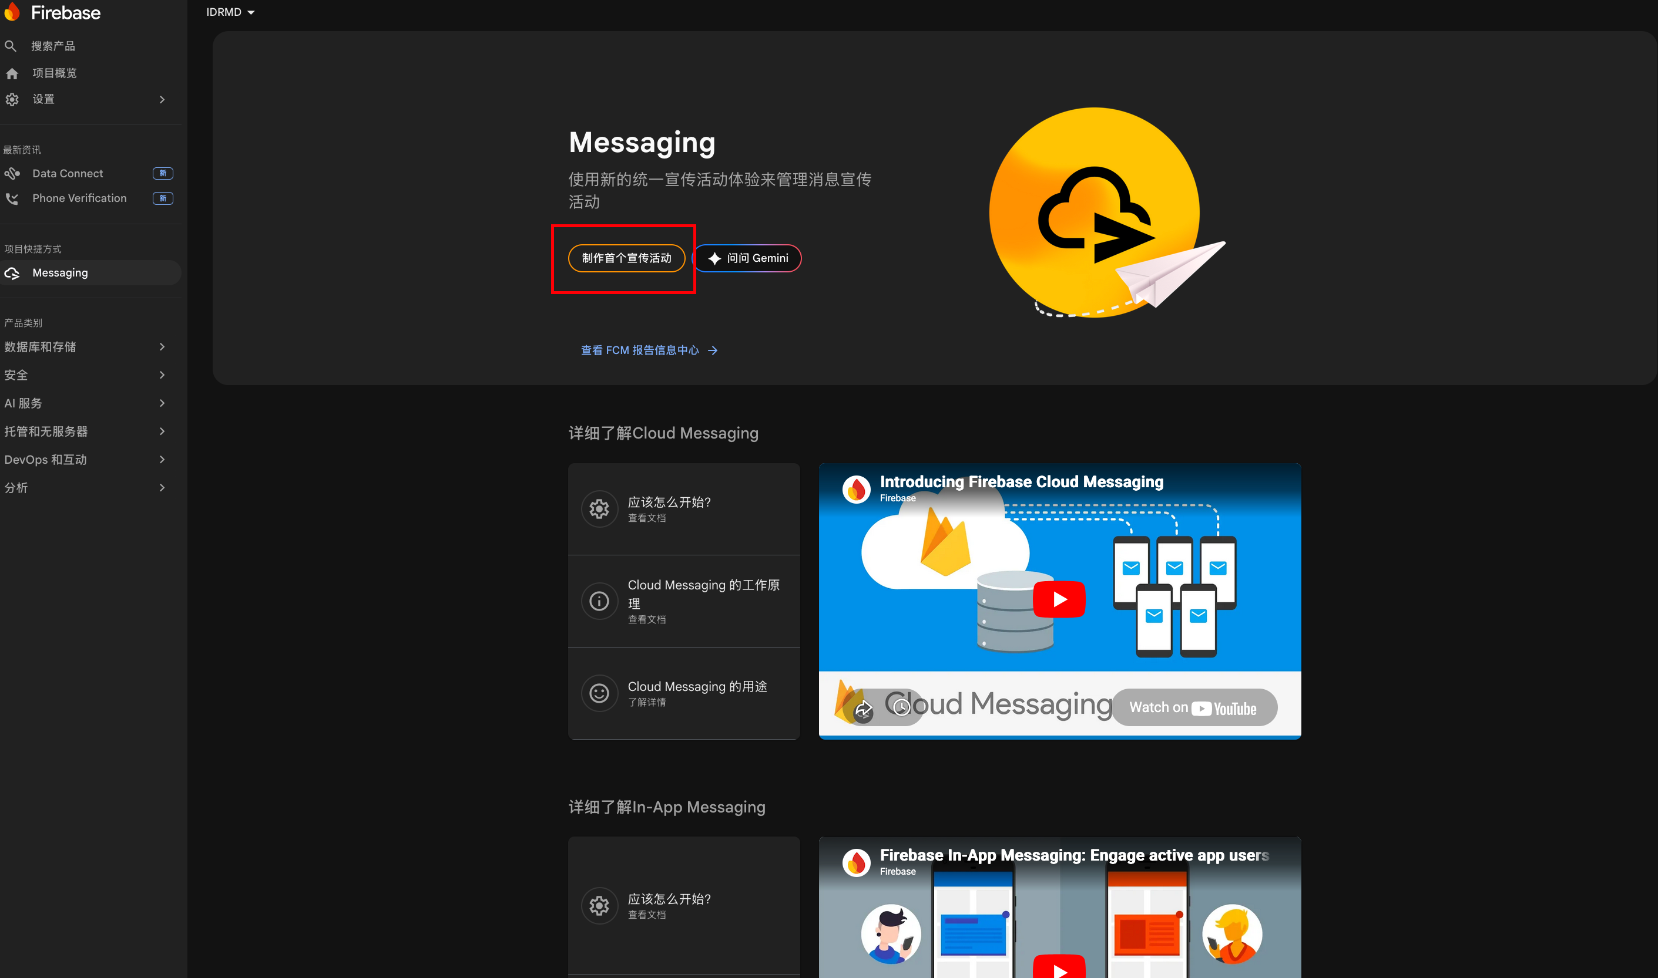1658x978 pixels.
Task: Open the IDRMD project selector dropdown
Action: click(x=230, y=12)
